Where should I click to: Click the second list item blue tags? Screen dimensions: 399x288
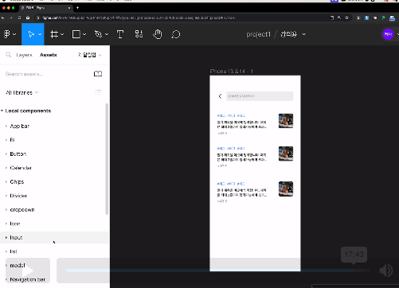pyautogui.click(x=231, y=149)
